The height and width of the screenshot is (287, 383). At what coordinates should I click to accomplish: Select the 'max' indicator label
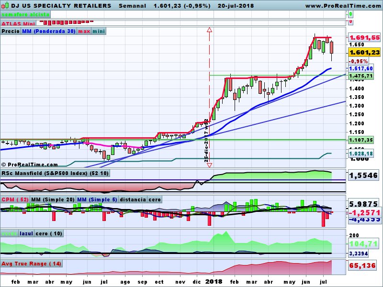pos(84,31)
